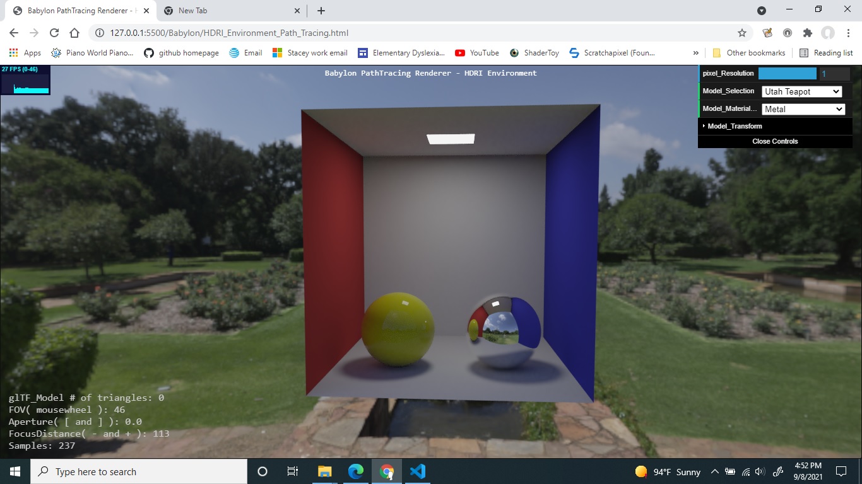
Task: Open the Chrome extensions puzzle icon
Action: click(x=808, y=32)
